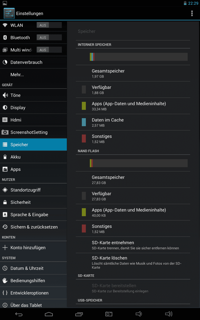200x320 pixels.
Task: Tap SD-Karte löschen
Action: [x=133, y=262]
